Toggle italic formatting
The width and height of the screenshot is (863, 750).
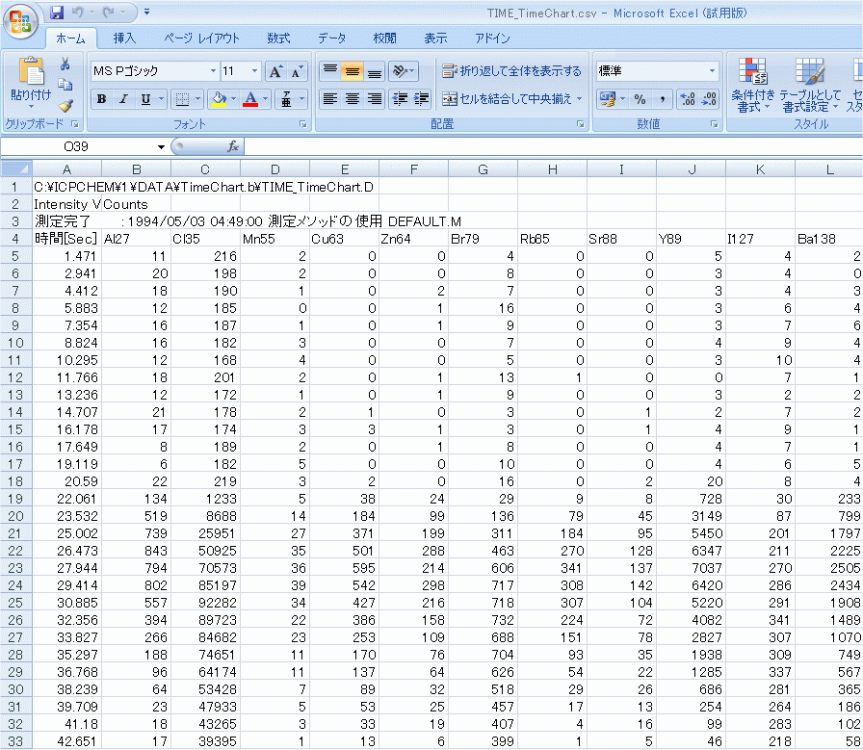[x=124, y=99]
